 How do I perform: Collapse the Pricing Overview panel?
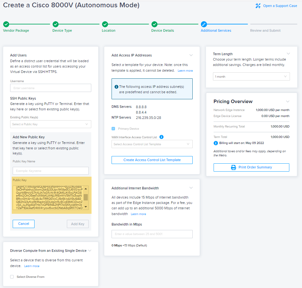[x=288, y=101]
